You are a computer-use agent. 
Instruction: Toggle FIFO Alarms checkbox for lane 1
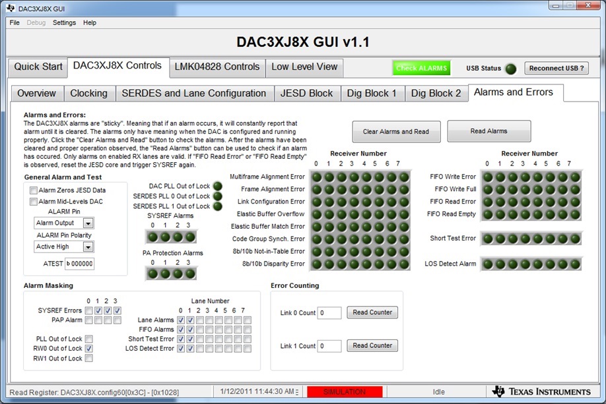click(190, 330)
